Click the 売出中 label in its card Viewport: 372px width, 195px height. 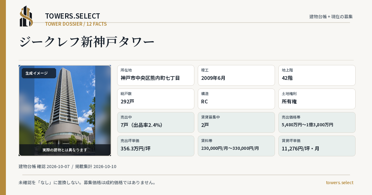pos(126,117)
